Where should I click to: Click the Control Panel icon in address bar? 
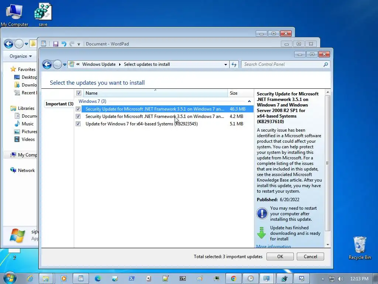pyautogui.click(x=72, y=64)
